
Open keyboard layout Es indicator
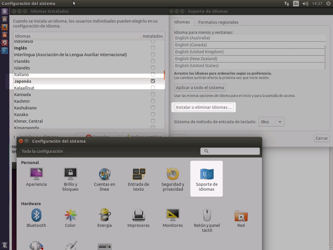[x=296, y=3]
